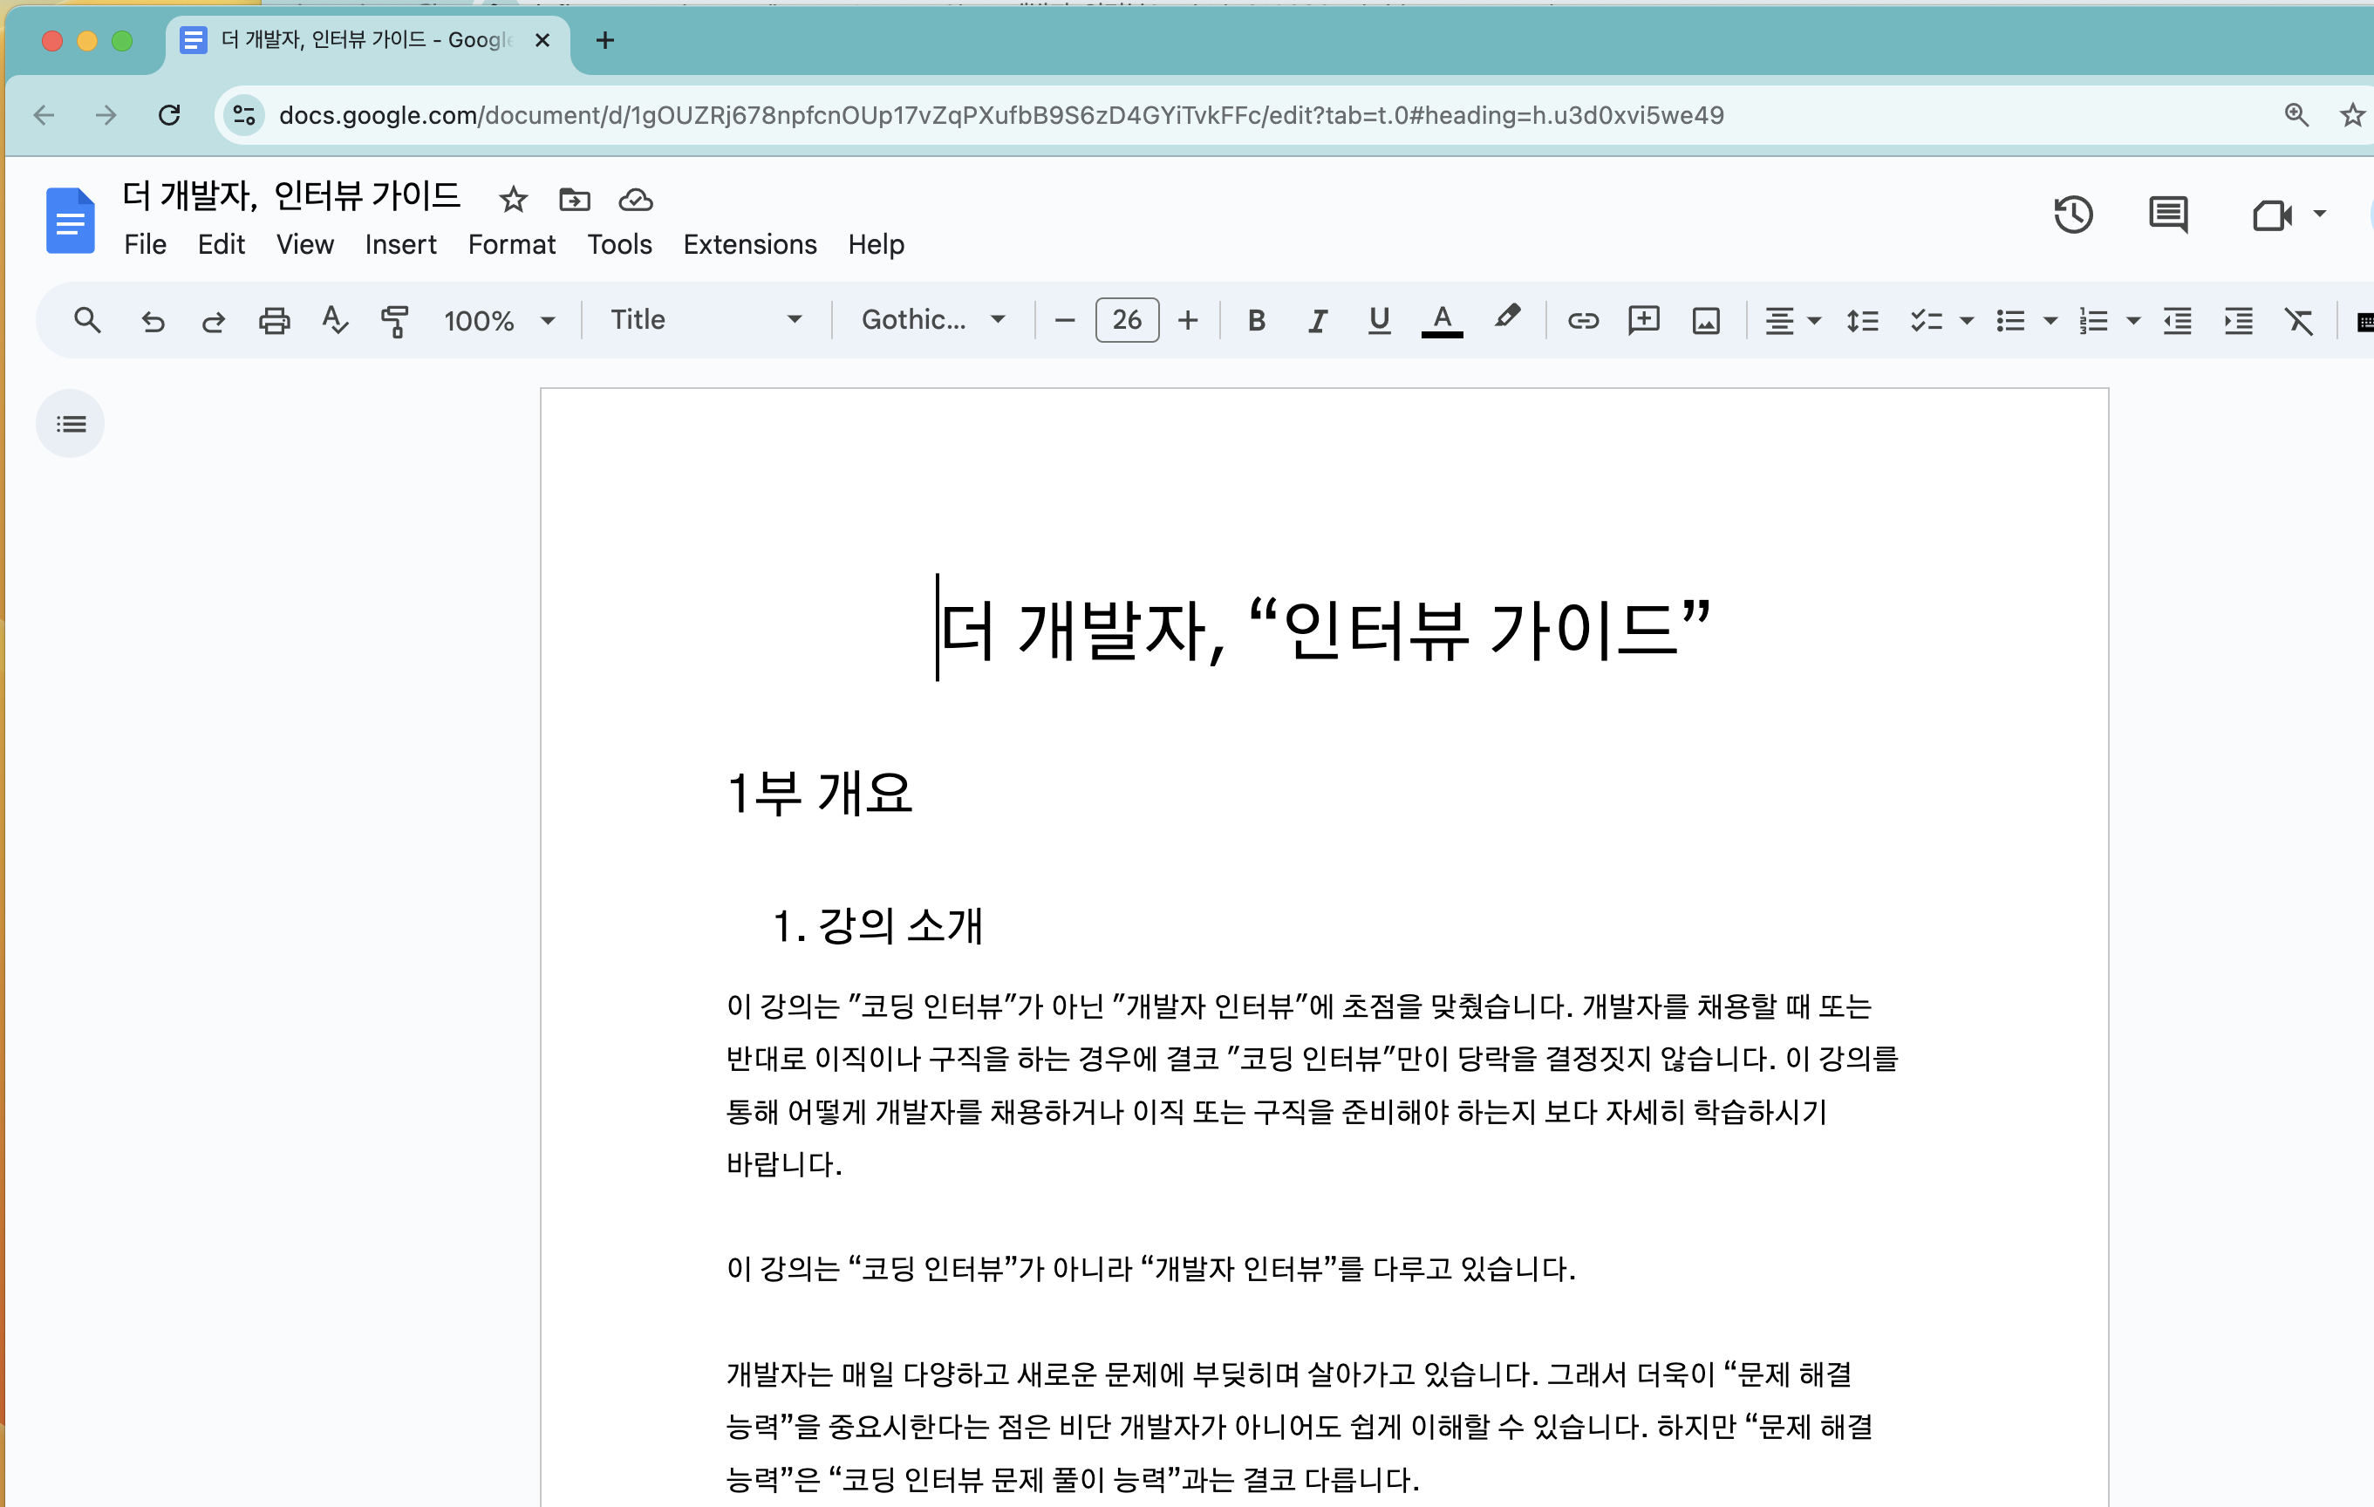Click the search menus magnifier icon
The height and width of the screenshot is (1507, 2374).
pyautogui.click(x=86, y=320)
